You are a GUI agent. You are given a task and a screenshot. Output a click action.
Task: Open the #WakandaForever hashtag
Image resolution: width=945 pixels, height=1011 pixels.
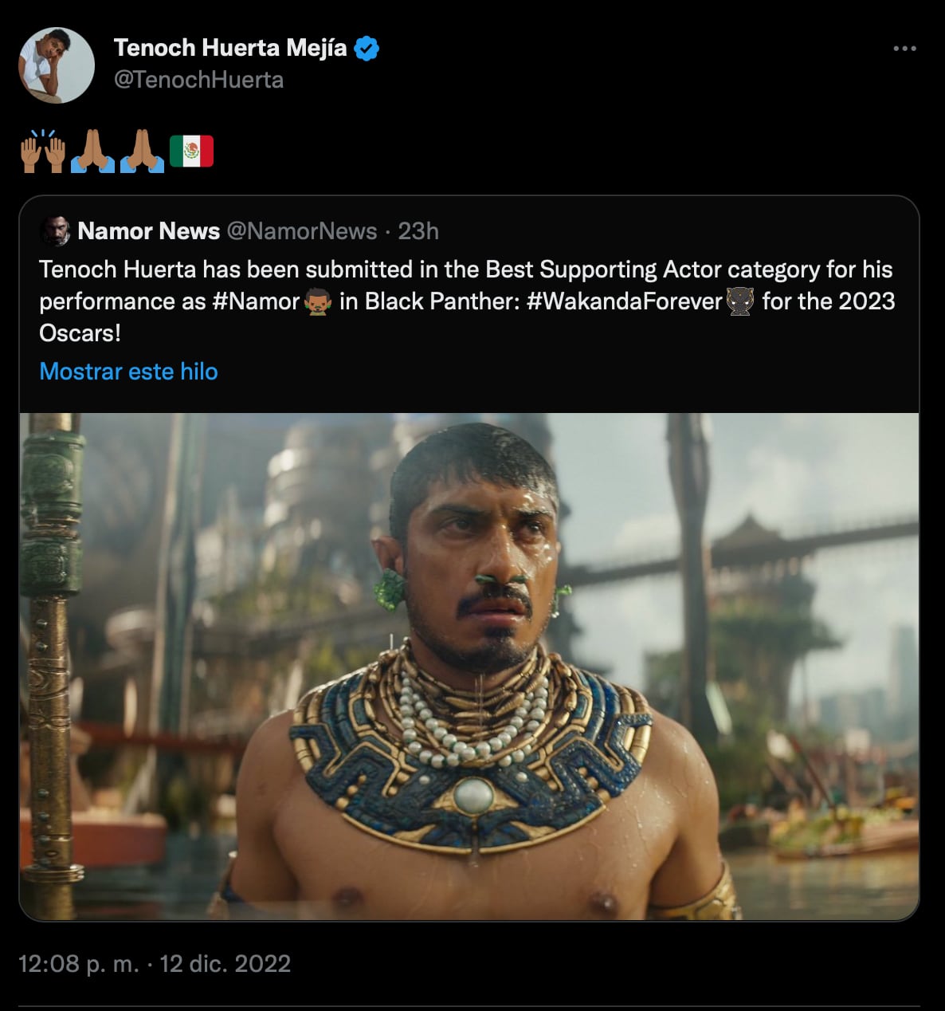pos(624,301)
